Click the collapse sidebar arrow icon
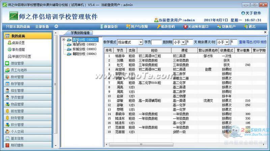Screen dimensions: 270x151 tap(56, 26)
